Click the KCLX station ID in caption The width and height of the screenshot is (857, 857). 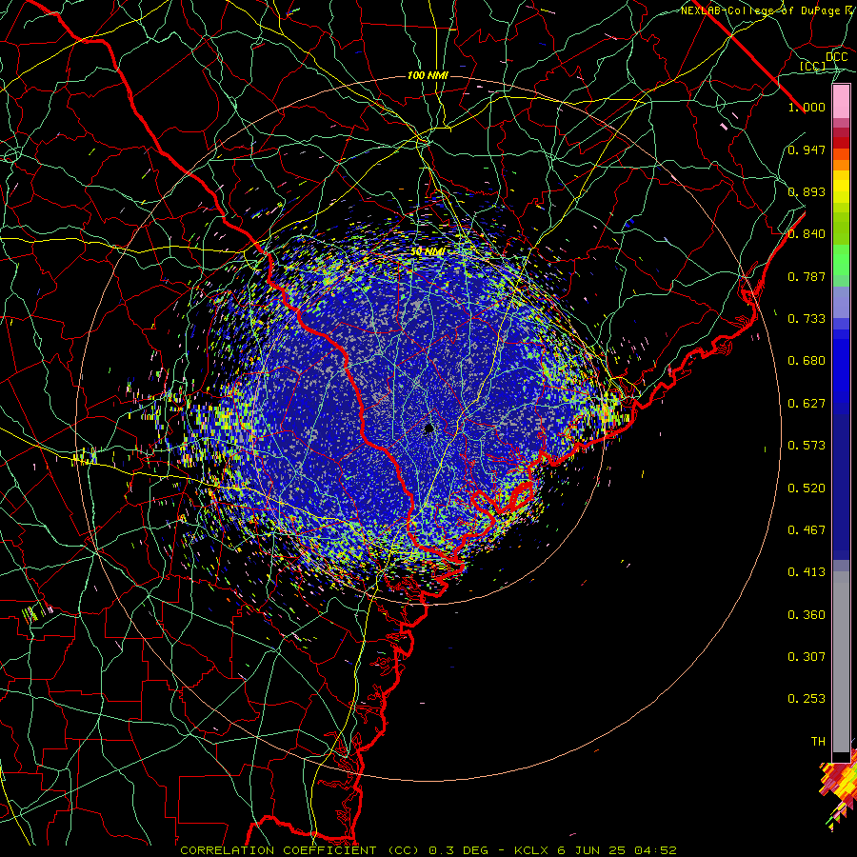(530, 850)
